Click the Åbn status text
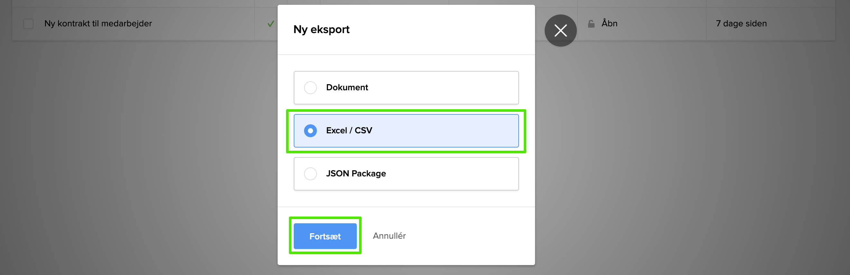 [x=609, y=24]
